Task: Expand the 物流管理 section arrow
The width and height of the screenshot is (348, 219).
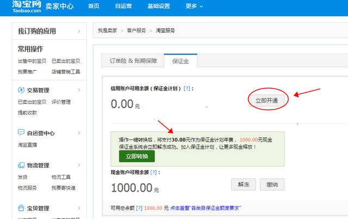Action: tap(79, 165)
